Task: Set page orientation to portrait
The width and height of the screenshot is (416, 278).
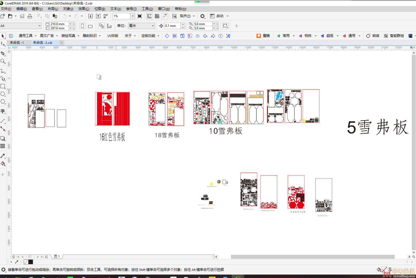Action: [x=83, y=26]
